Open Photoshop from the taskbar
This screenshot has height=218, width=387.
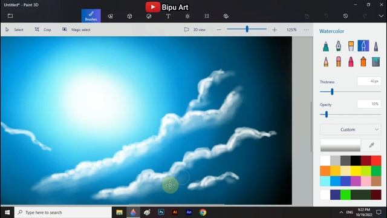click(x=161, y=213)
